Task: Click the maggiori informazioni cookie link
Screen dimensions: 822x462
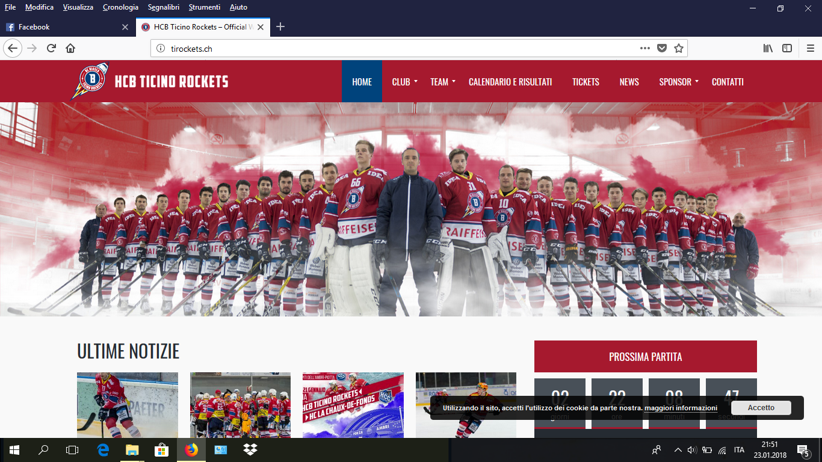Action: [x=681, y=408]
